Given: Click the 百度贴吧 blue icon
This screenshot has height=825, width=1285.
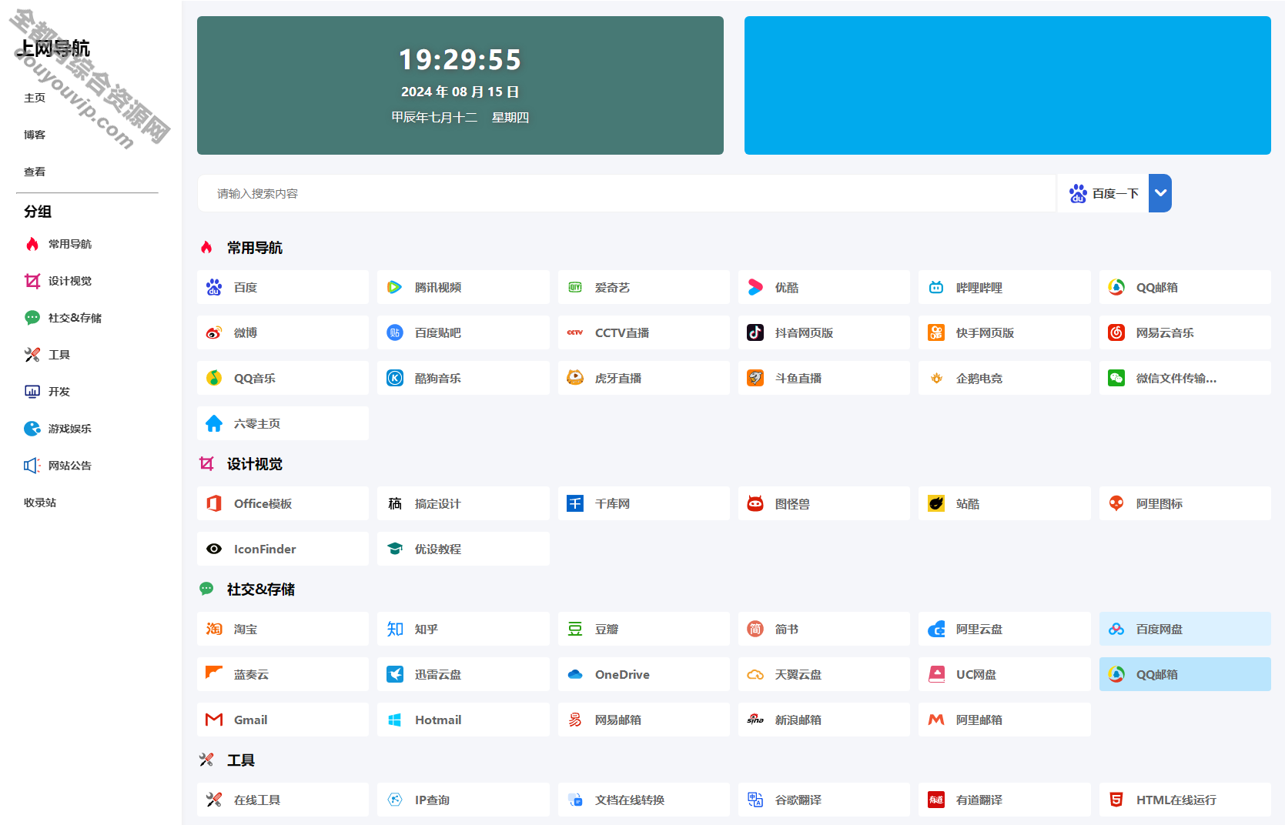Looking at the screenshot, I should 394,332.
